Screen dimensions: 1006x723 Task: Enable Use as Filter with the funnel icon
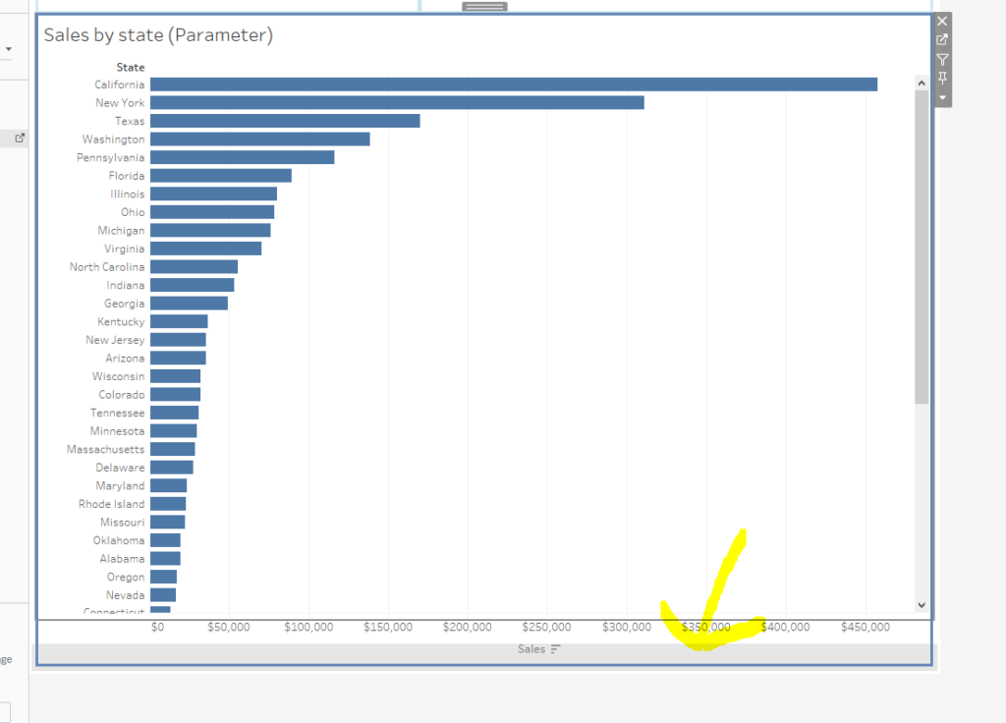(941, 59)
